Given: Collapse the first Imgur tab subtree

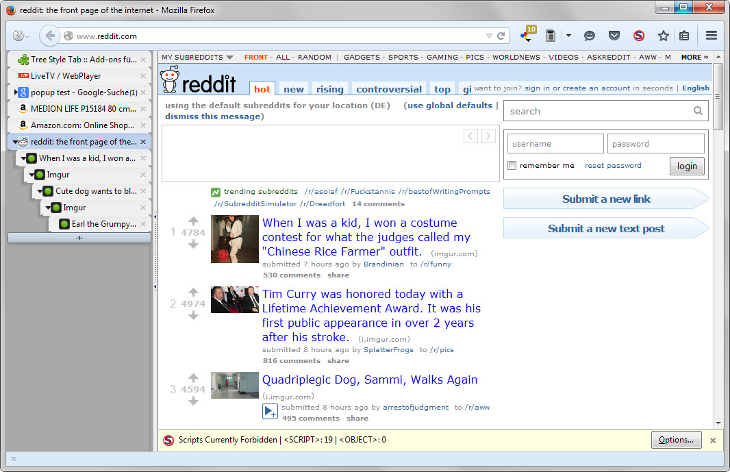Looking at the screenshot, I should click(32, 175).
